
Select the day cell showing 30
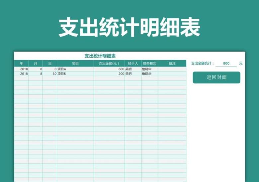point(50,73)
